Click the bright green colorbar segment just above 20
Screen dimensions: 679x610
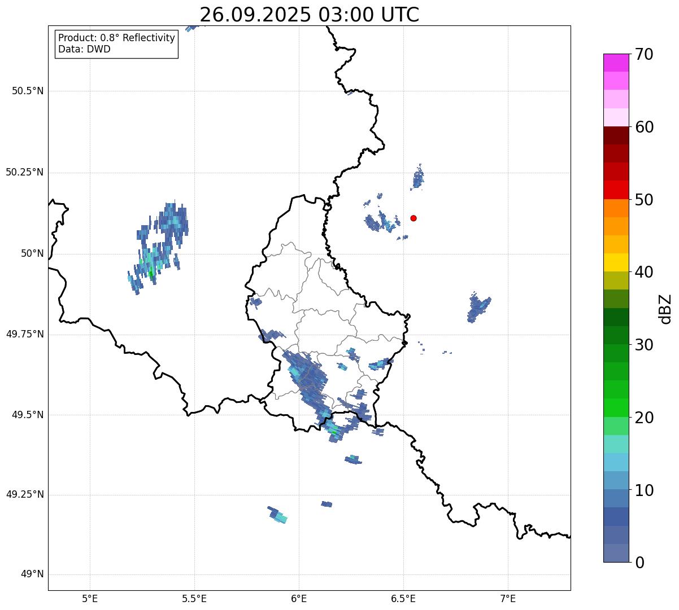click(616, 408)
